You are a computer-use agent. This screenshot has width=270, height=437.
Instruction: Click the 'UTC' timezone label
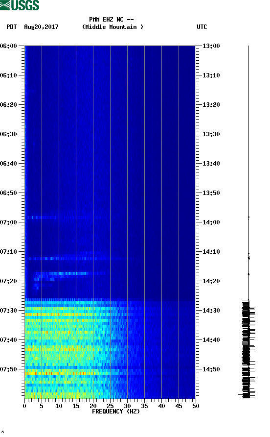[x=202, y=27]
